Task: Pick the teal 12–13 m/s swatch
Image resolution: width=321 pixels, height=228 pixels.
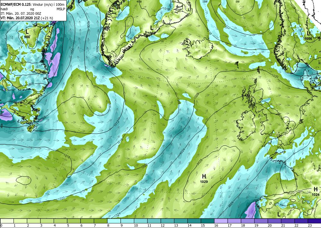Action: [168, 221]
